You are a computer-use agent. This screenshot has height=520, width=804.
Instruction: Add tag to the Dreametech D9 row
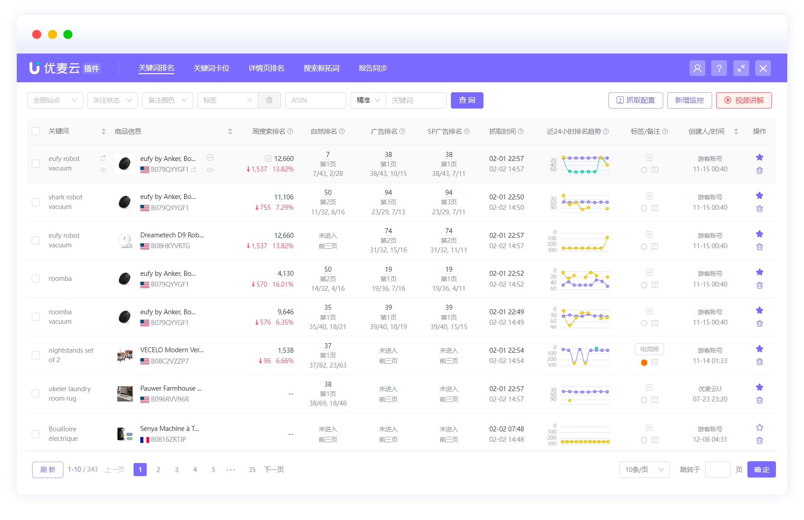(x=649, y=234)
